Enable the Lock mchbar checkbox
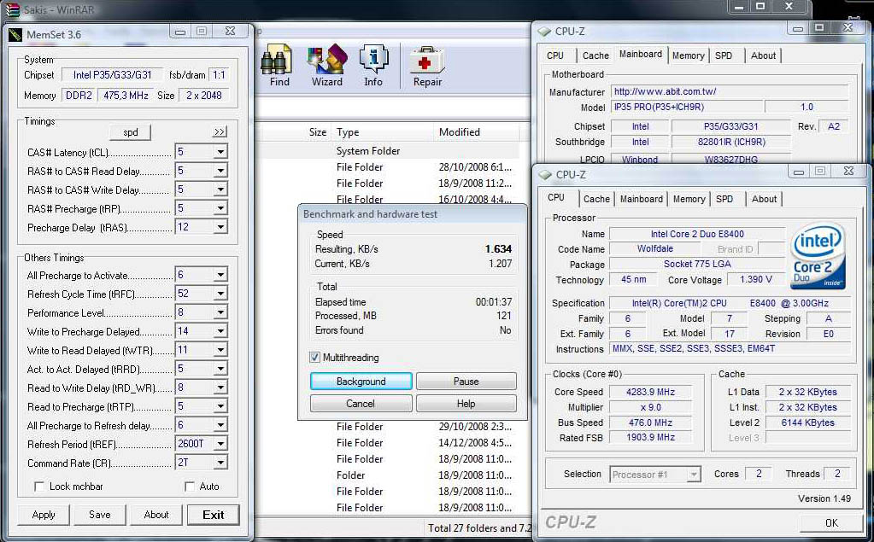Viewport: 874px width, 542px height. [39, 487]
